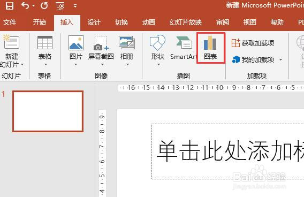
Task: Expand the 相册 dropdown arrow
Action: 127,64
